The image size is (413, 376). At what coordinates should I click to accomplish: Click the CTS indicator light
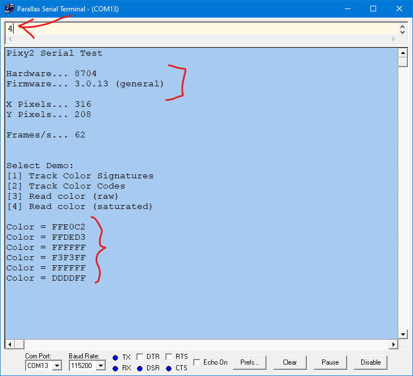click(x=169, y=368)
